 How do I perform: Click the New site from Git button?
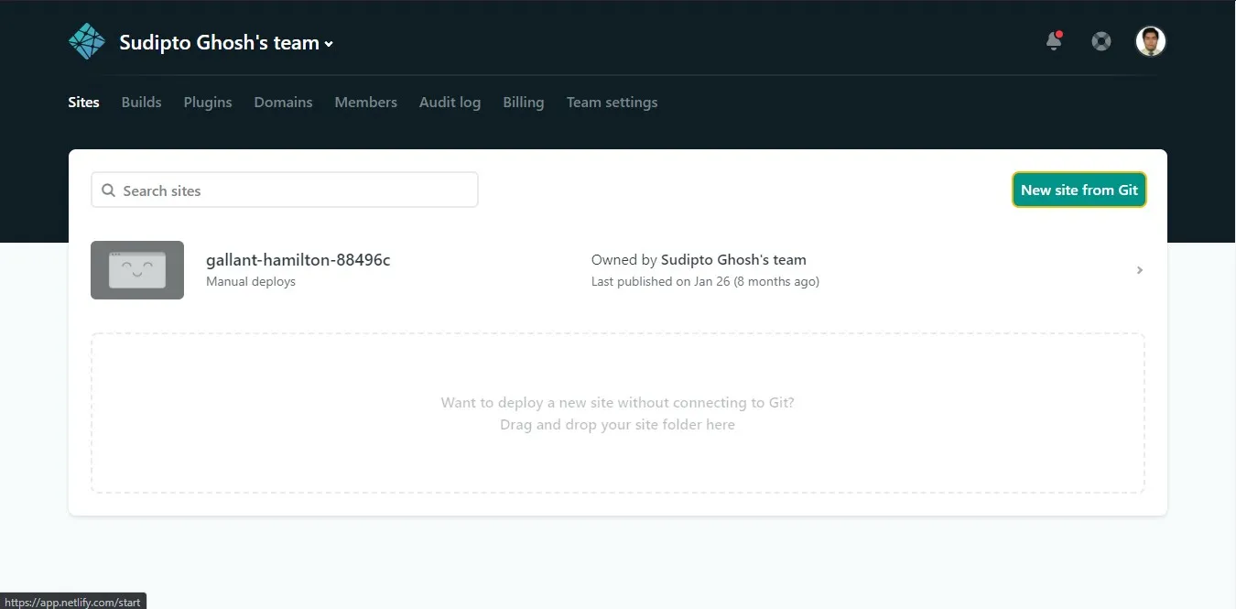pyautogui.click(x=1079, y=190)
